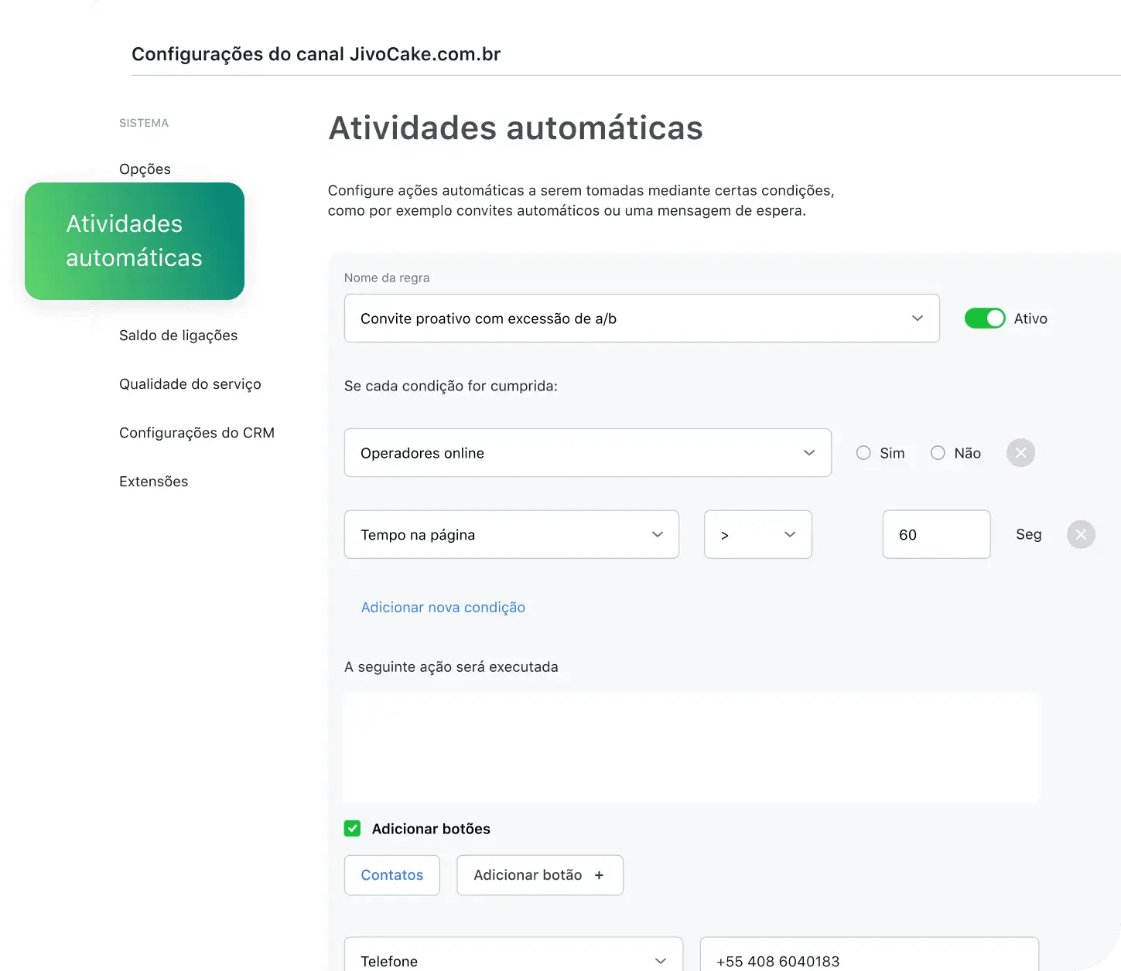Click Adicionar nova condição link
1121x971 pixels.
443,608
